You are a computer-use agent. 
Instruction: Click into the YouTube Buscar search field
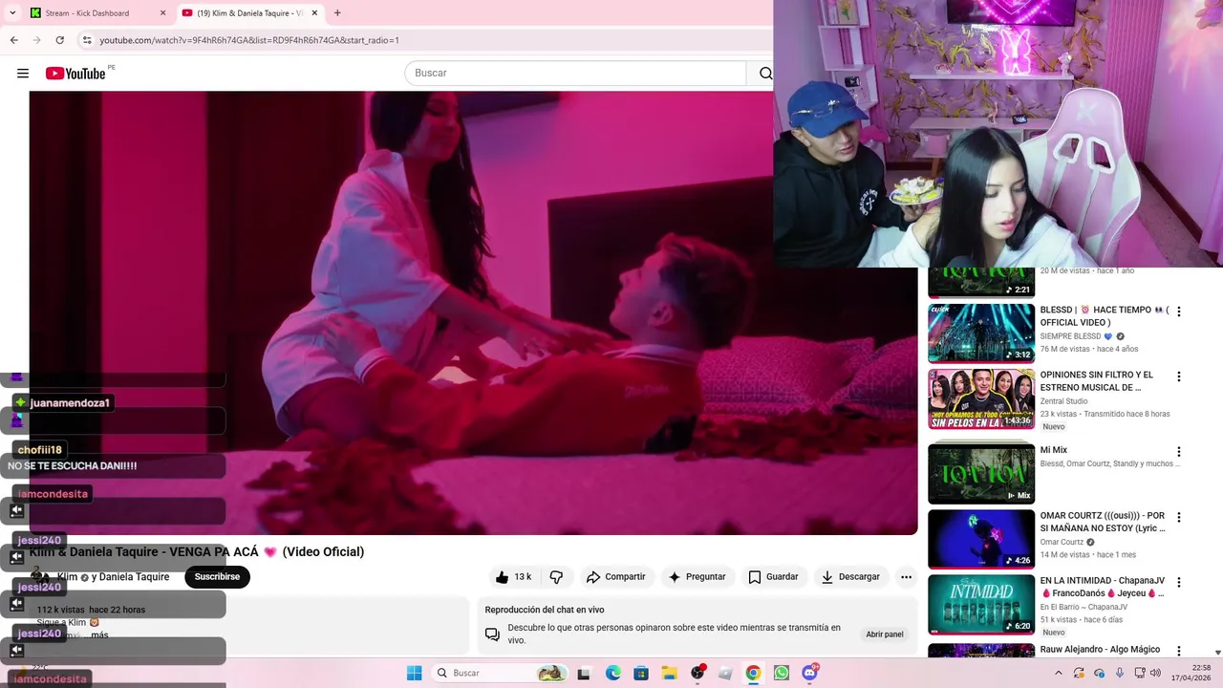pos(575,74)
